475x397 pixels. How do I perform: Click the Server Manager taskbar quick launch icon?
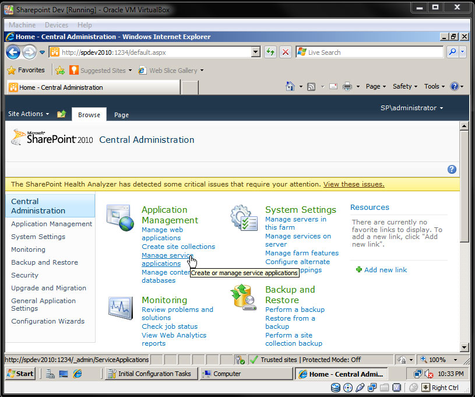click(50, 374)
